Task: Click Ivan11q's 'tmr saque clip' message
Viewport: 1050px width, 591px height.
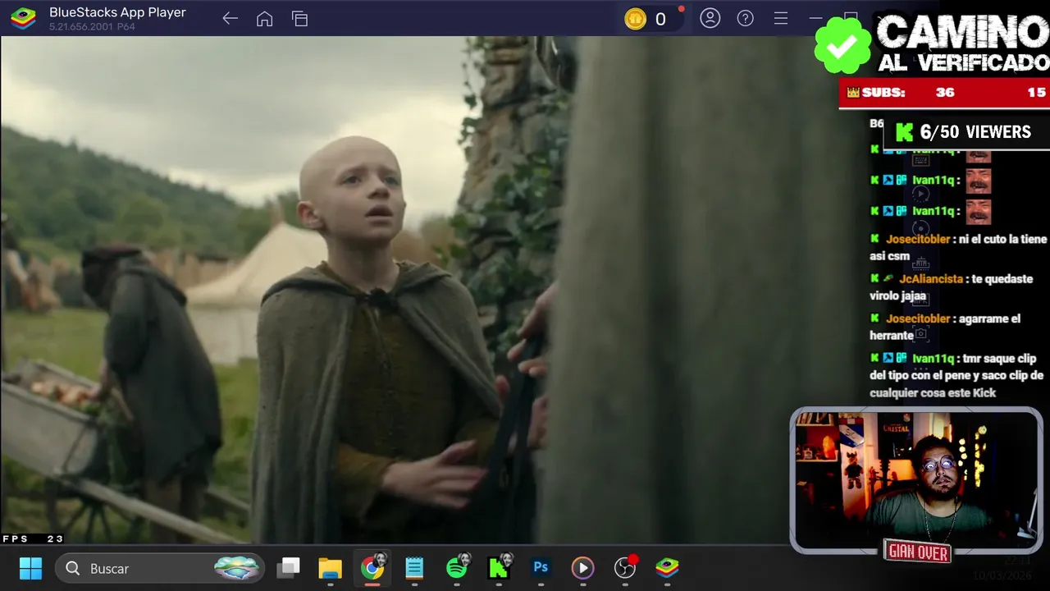Action: coord(956,375)
